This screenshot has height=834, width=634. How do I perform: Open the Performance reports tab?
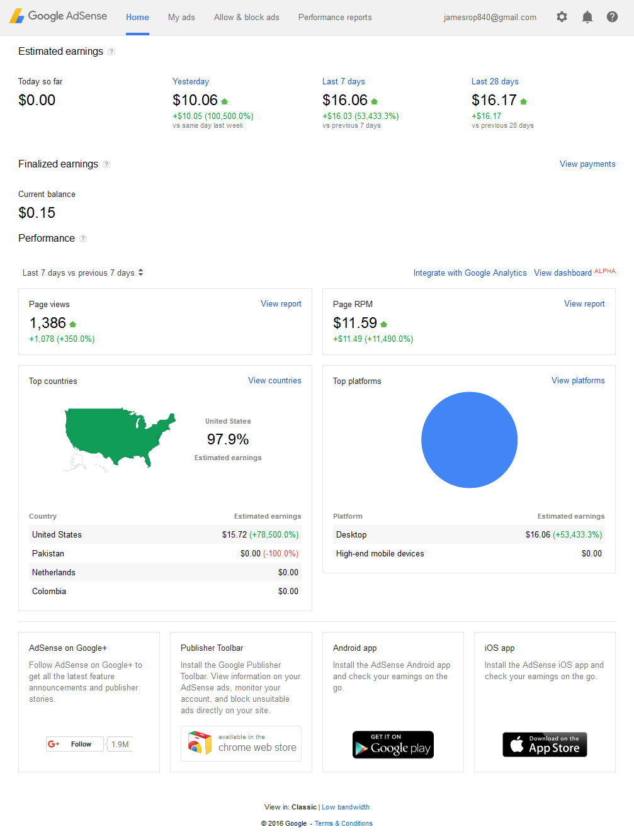pos(335,18)
